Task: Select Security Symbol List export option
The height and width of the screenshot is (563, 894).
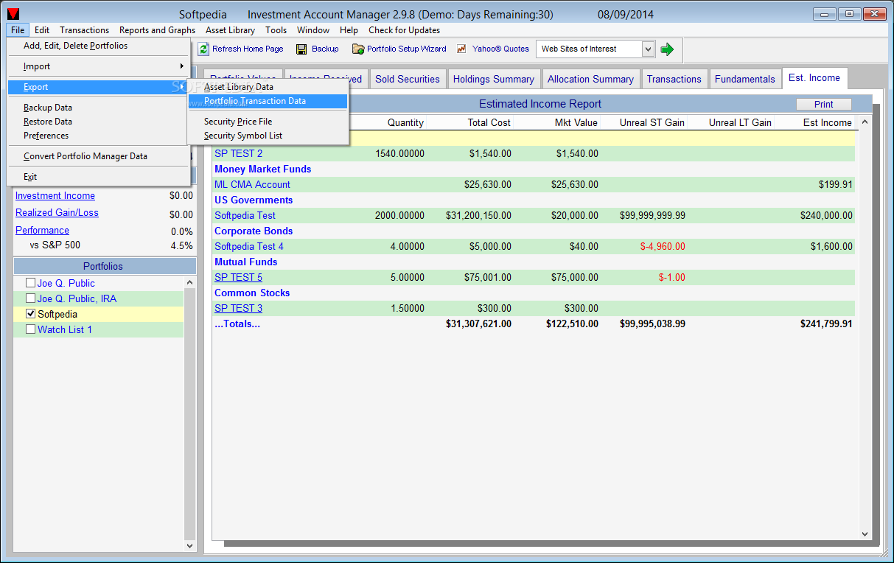Action: coord(268,136)
